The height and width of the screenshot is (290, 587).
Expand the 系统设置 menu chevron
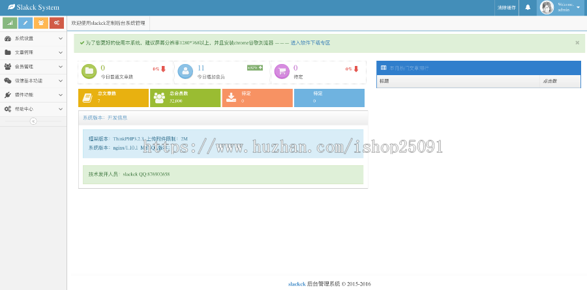pyautogui.click(x=61, y=39)
